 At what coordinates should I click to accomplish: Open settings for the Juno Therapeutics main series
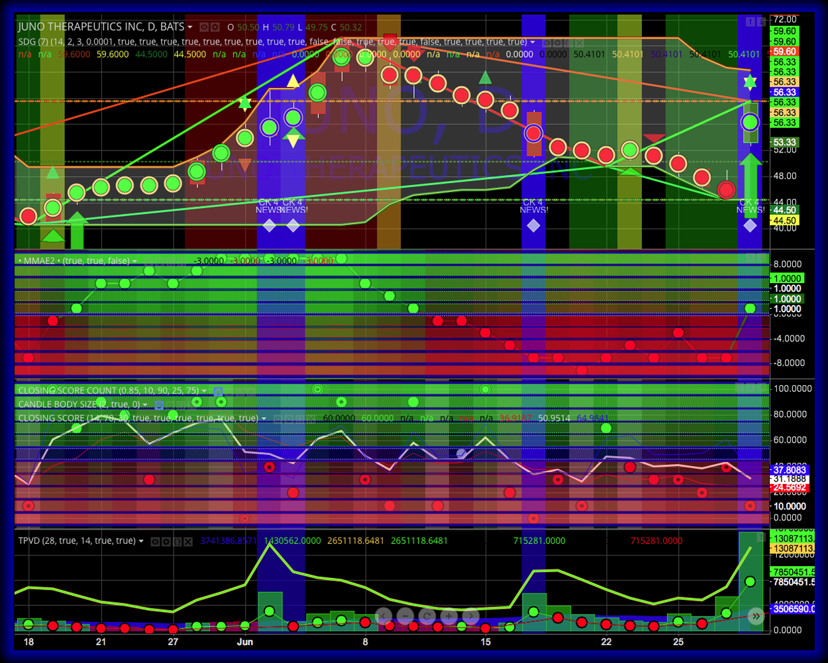click(215, 27)
